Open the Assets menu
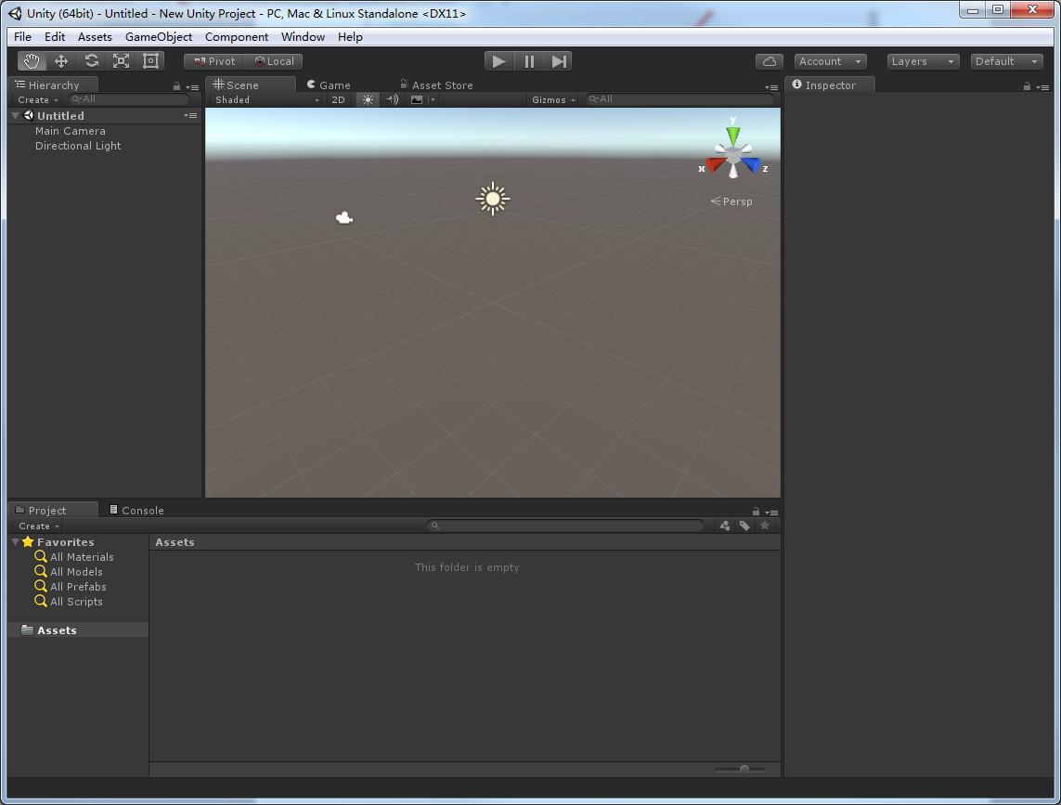Image resolution: width=1061 pixels, height=805 pixels. tap(95, 37)
